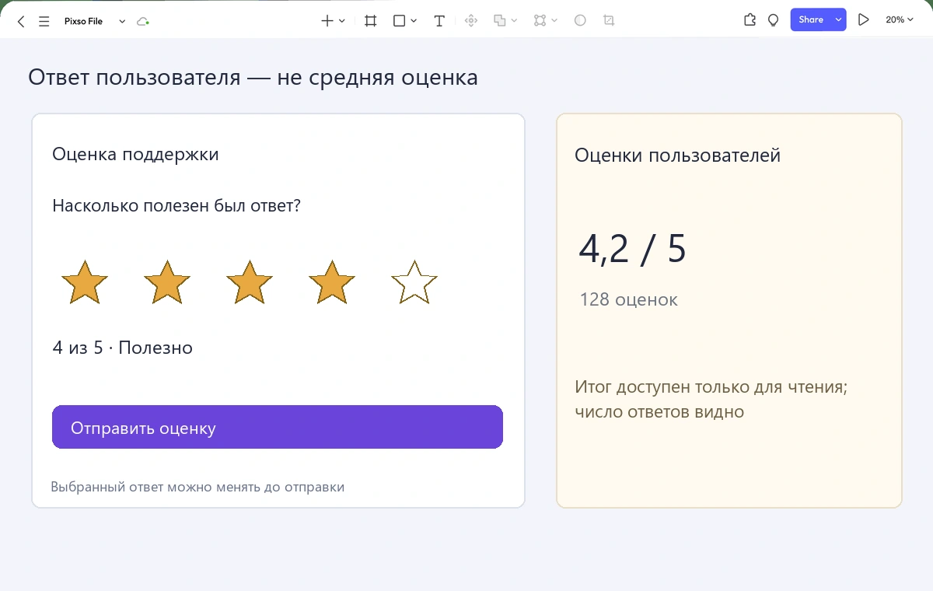Click the mask circle icon
Image resolution: width=933 pixels, height=591 pixels.
[x=580, y=21]
